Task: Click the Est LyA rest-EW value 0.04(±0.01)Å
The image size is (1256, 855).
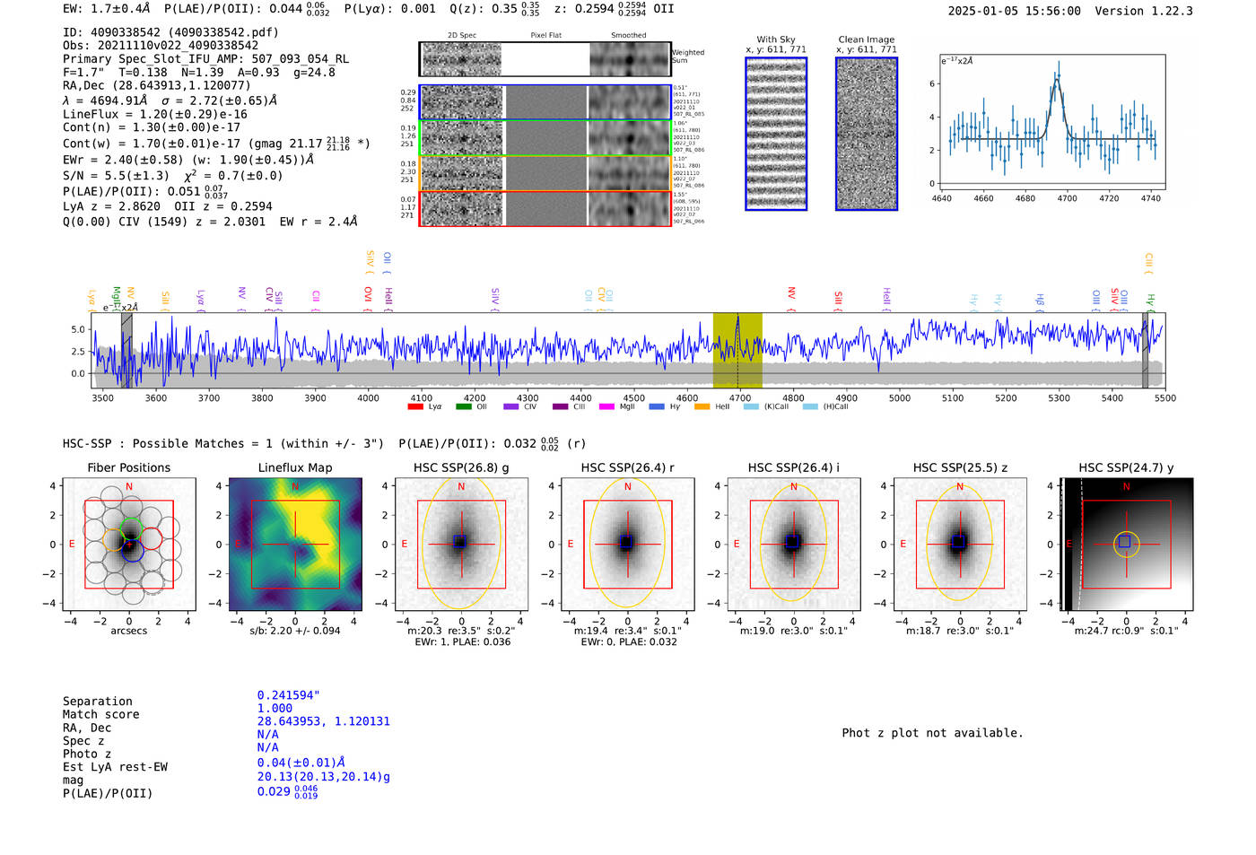Action: [301, 763]
